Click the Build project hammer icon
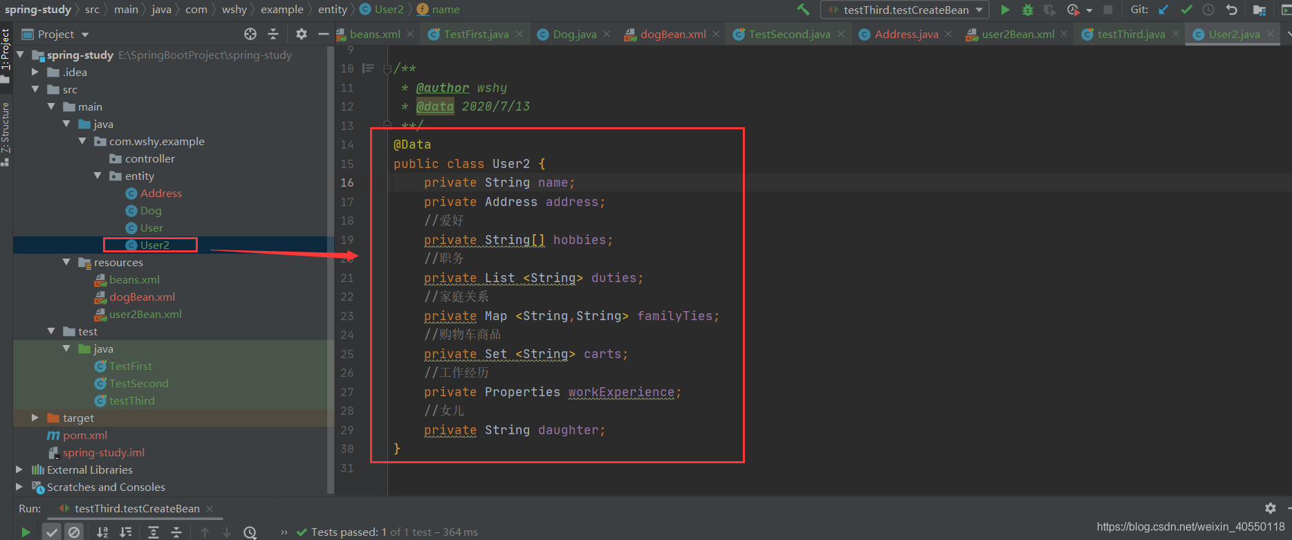 point(803,10)
